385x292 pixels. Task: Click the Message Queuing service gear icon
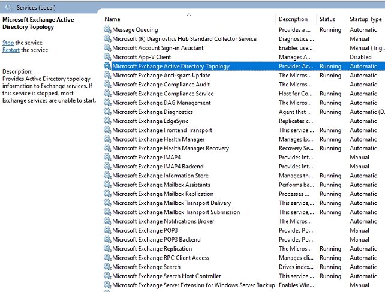tap(107, 29)
